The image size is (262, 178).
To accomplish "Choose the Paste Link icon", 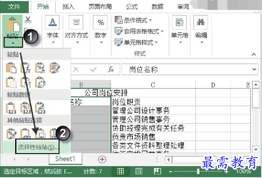I will 26,133.
